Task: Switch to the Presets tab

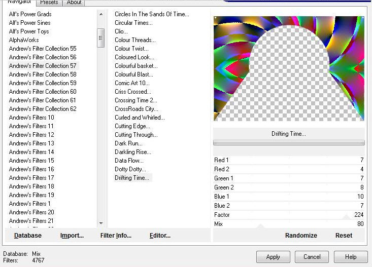Action: pyautogui.click(x=49, y=3)
